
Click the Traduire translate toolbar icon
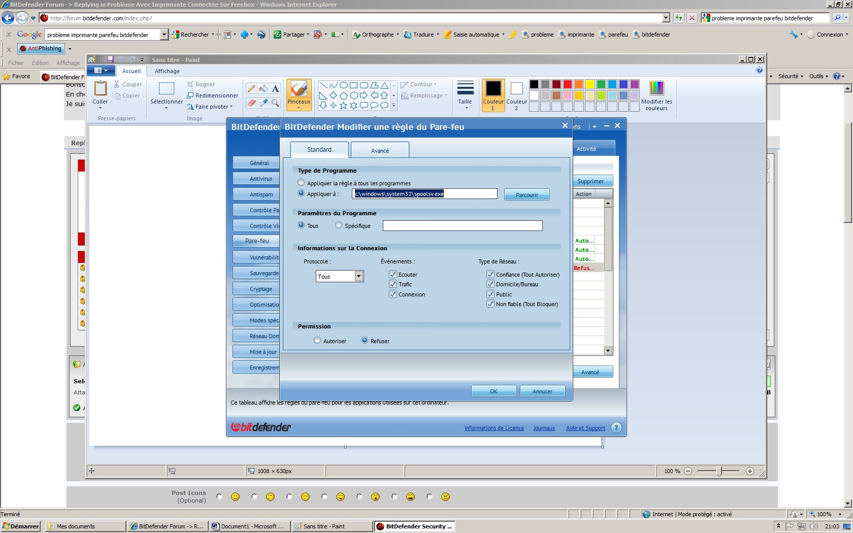[407, 35]
